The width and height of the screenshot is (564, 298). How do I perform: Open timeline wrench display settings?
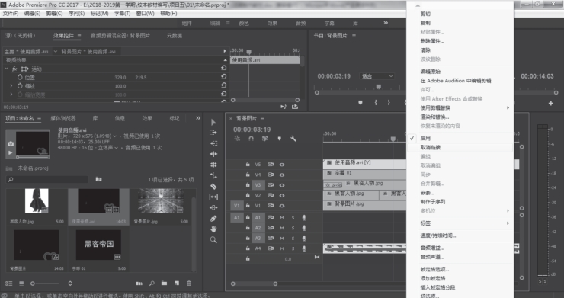pos(293,139)
